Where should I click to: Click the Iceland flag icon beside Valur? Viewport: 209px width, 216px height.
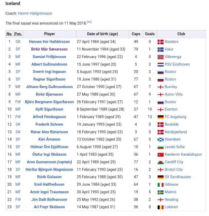point(161,49)
